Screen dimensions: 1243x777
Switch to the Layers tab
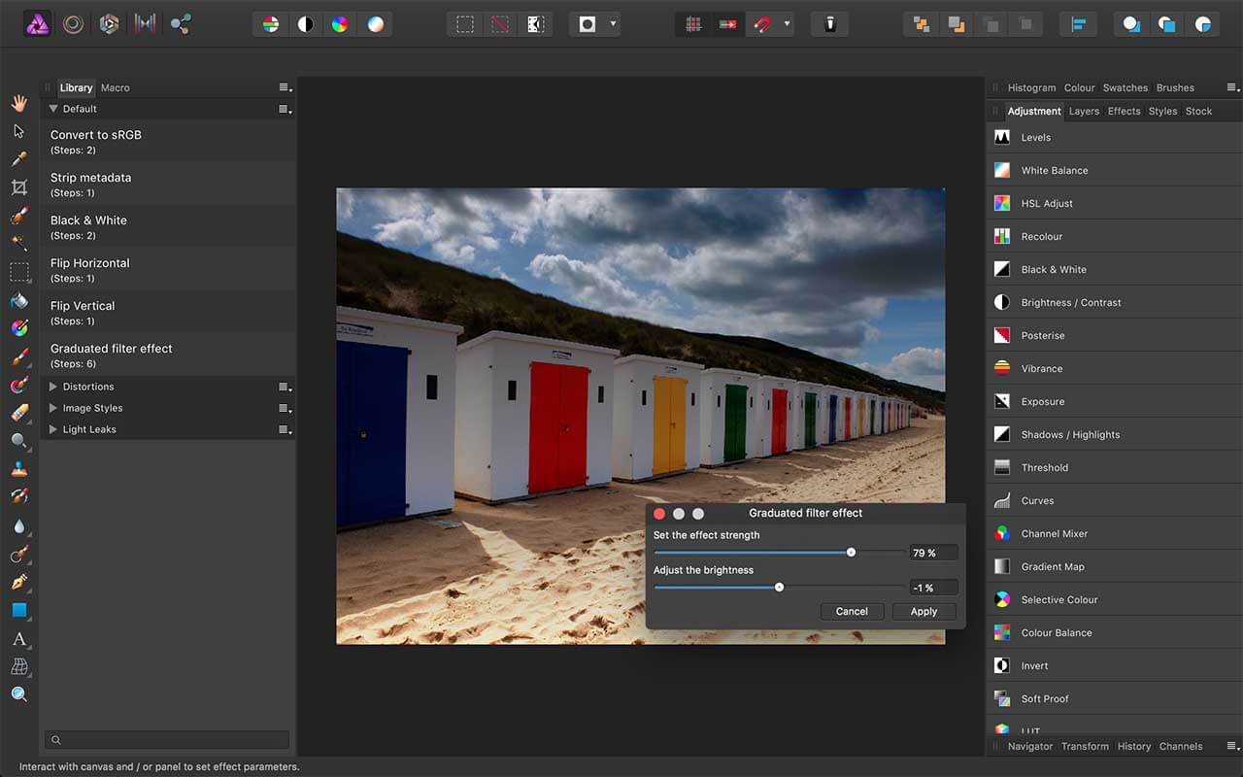coord(1084,111)
